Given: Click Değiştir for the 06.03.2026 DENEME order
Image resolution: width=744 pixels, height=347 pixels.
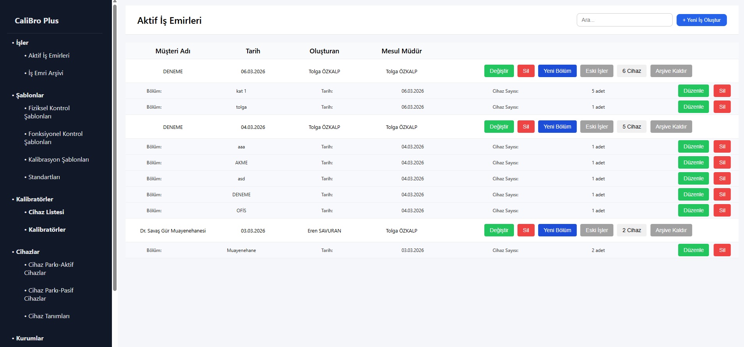Looking at the screenshot, I should 499,71.
